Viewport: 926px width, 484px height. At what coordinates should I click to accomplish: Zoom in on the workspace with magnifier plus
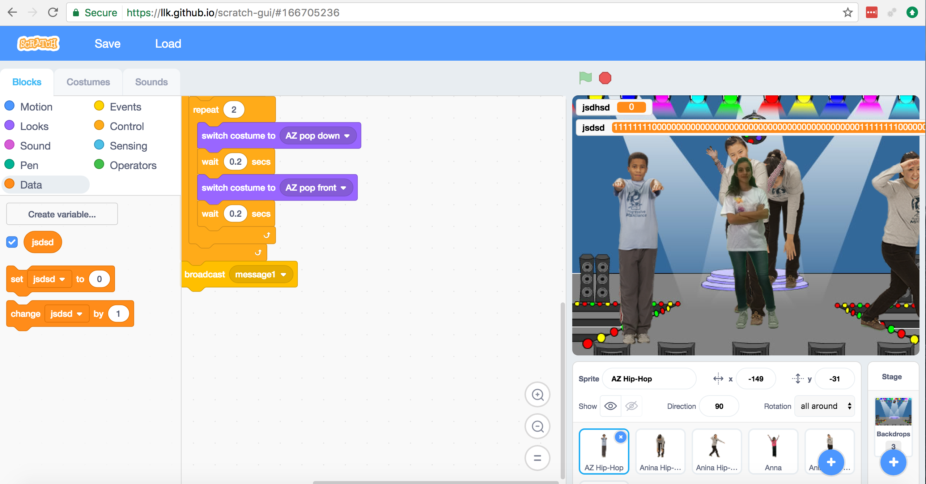point(538,394)
